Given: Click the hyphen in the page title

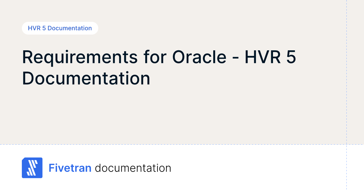Looking at the screenshot, I should 235,58.
